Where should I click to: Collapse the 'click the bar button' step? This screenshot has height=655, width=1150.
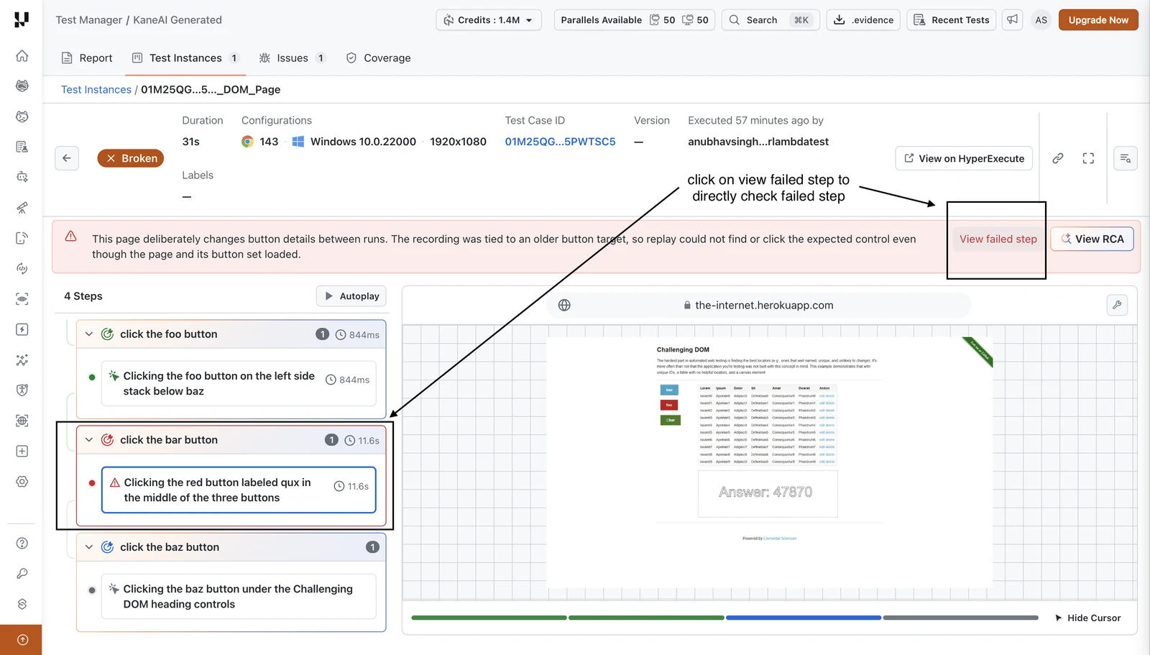pos(89,440)
